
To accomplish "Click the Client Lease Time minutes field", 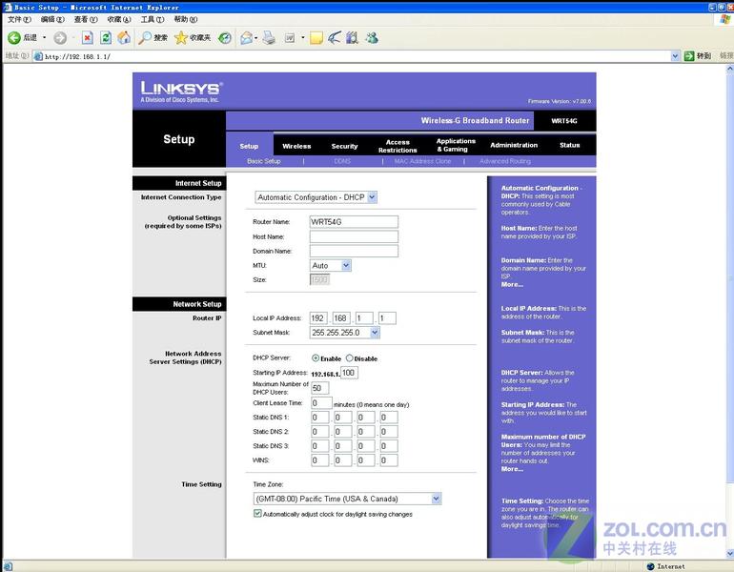I will point(321,403).
